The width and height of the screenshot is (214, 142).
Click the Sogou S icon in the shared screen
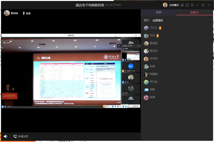tap(104, 106)
